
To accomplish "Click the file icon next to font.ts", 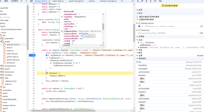I will point(4,48).
